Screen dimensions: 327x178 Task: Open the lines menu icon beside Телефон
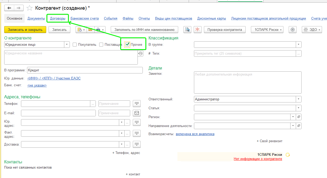(137, 104)
